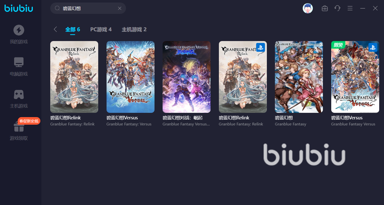The image size is (384, 205).
Task: Open the hamburger menu icon
Action: [x=350, y=8]
